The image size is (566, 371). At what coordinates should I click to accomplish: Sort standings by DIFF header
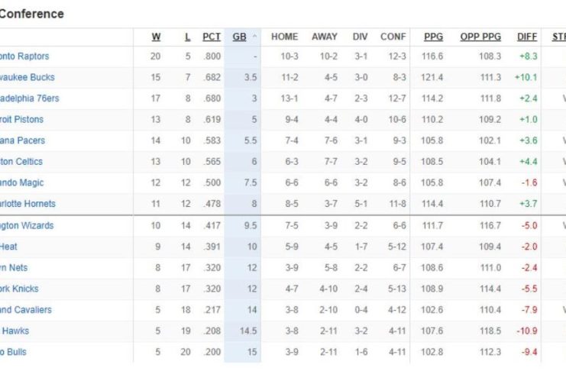coord(527,37)
